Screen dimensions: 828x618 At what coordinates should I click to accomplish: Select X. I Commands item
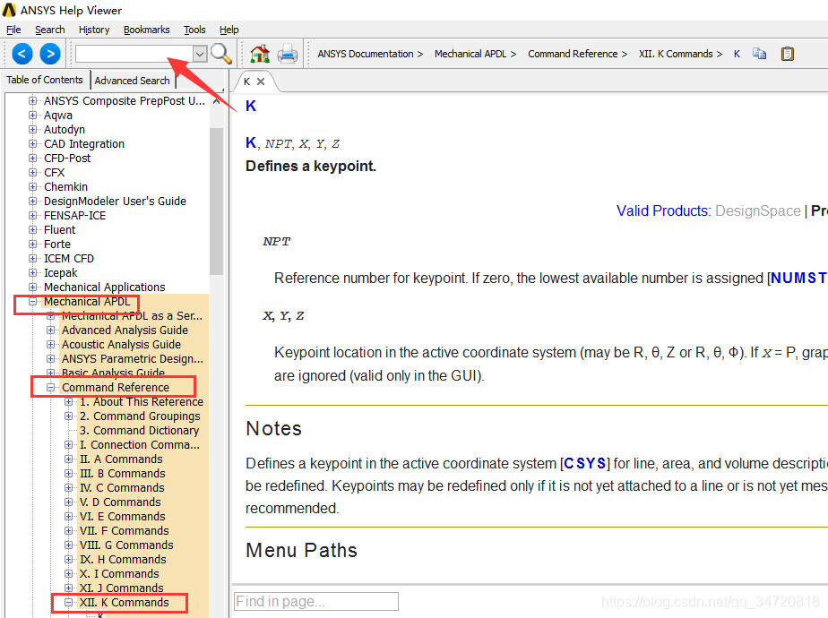click(x=119, y=573)
